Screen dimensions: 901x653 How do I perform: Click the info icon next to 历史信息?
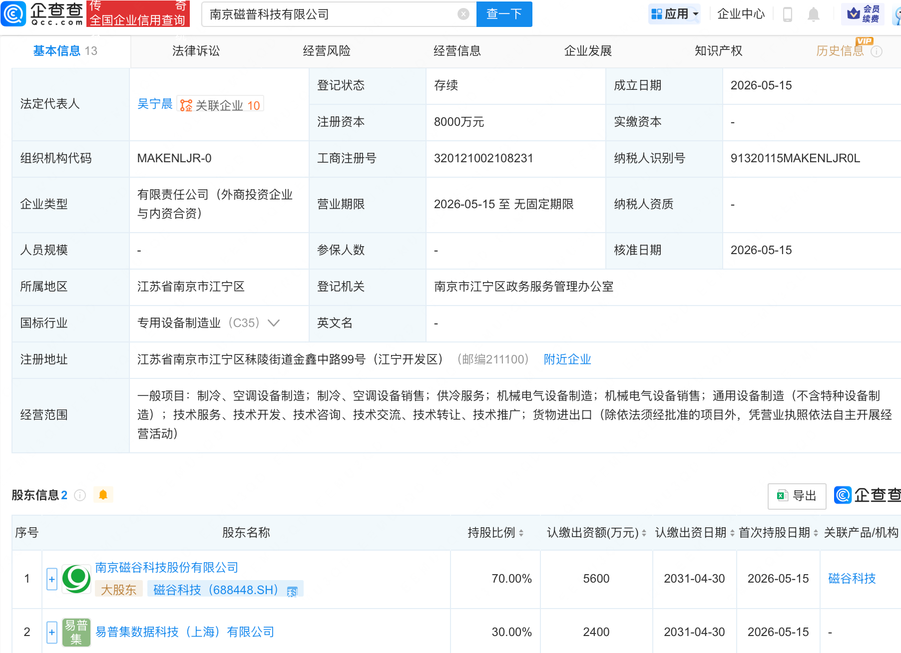pyautogui.click(x=877, y=51)
